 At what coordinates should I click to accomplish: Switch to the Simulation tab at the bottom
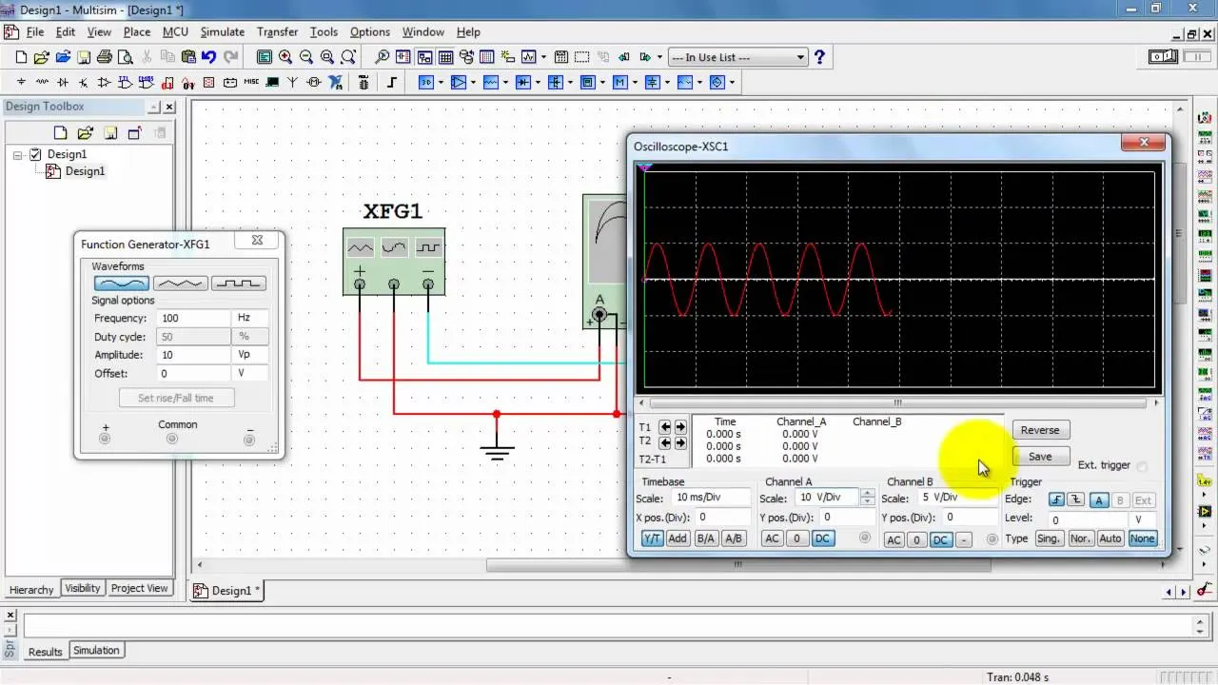pos(96,650)
